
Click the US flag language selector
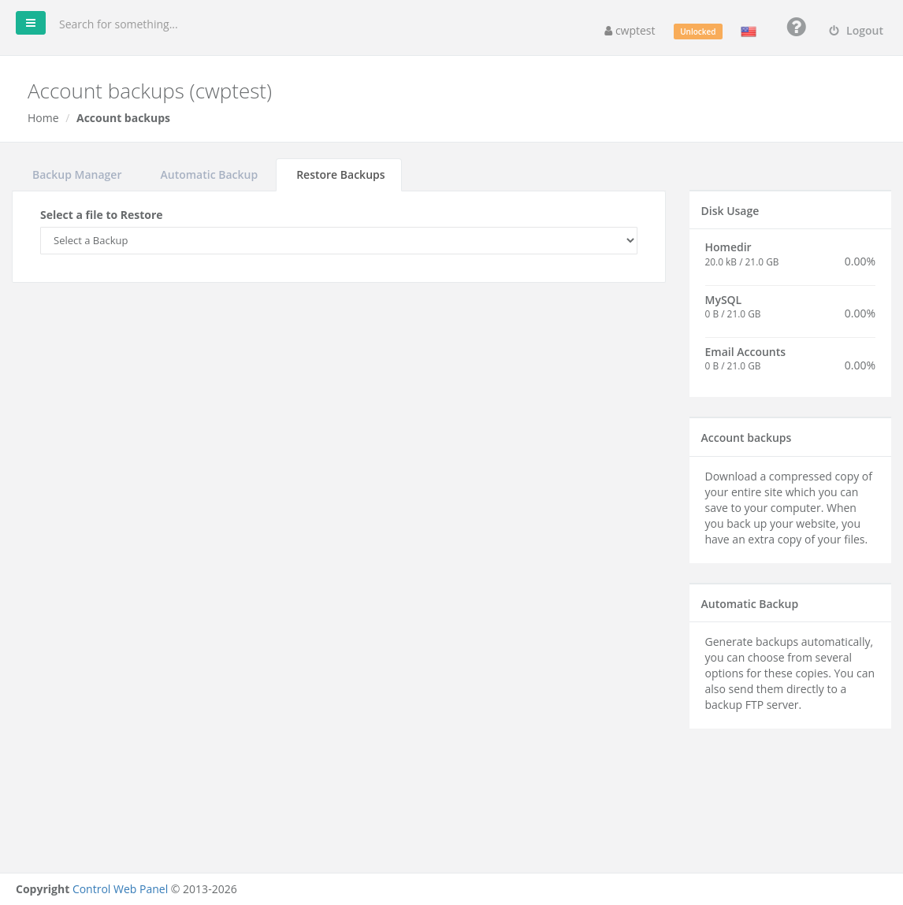tap(749, 32)
